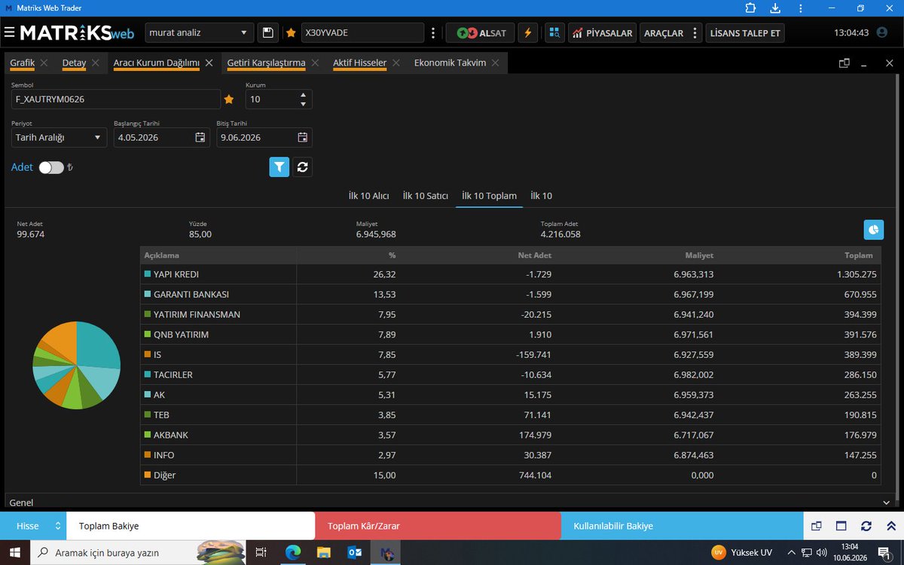Open Windows Task View
Screen dimensions: 904x565
pos(261,552)
